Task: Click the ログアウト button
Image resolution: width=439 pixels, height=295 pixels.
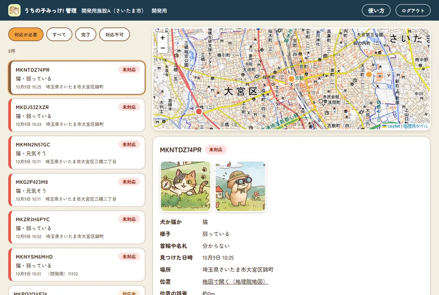Action: [x=413, y=11]
